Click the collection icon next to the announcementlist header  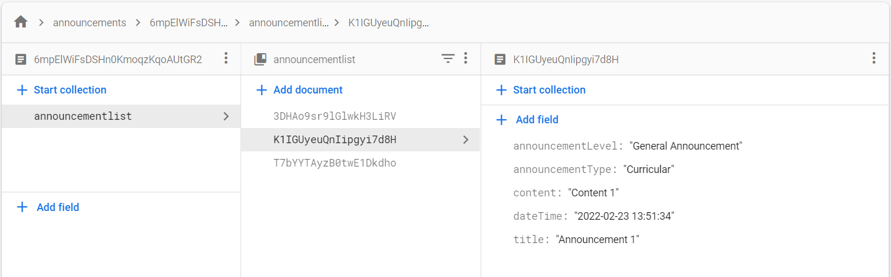coord(260,59)
